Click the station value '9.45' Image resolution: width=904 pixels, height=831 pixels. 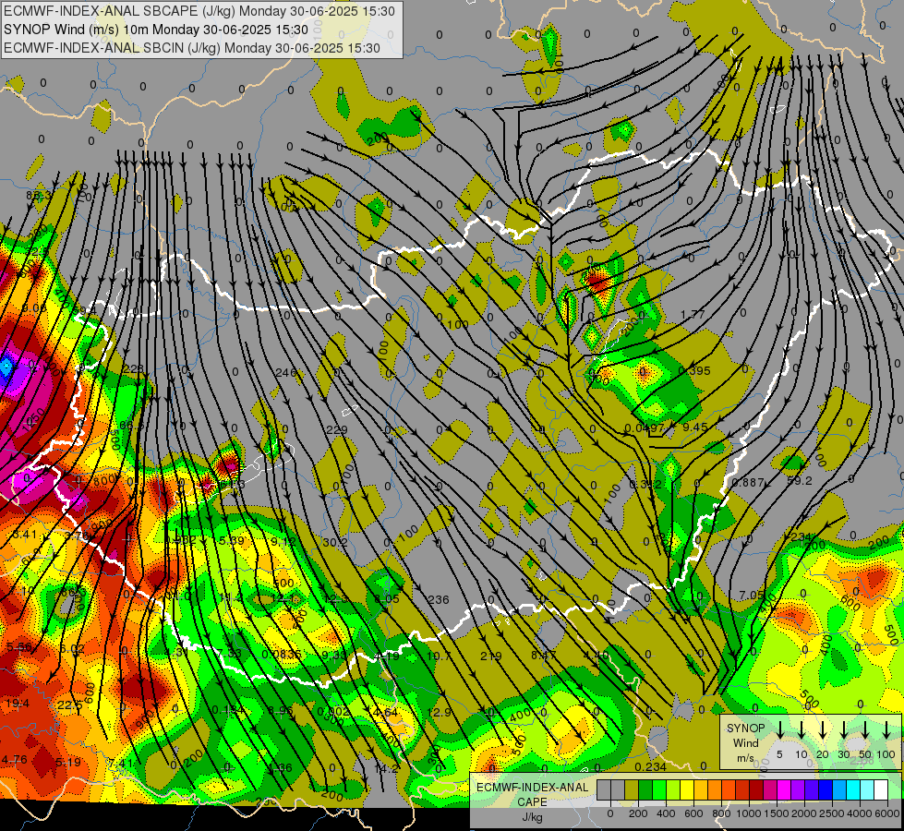click(x=694, y=428)
